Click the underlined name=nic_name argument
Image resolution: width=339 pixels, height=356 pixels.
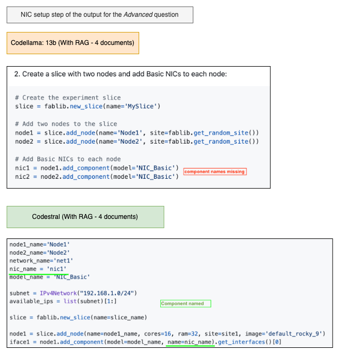[x=191, y=342]
